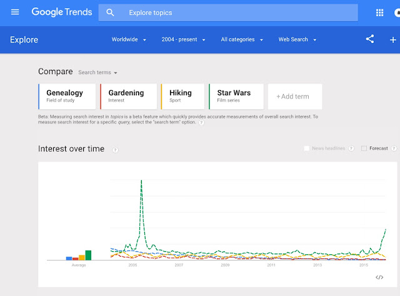Open the hamburger navigation menu
Image resolution: width=400 pixels, height=296 pixels.
tap(15, 12)
